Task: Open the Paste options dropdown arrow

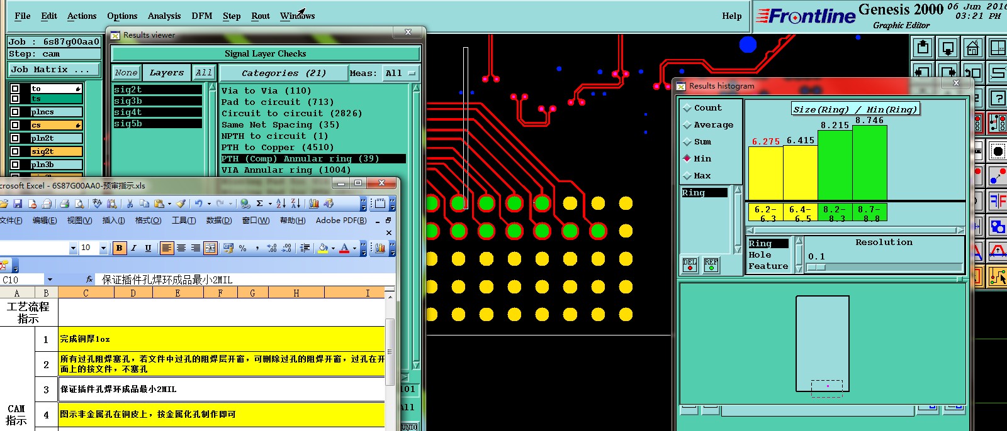Action: tap(170, 204)
